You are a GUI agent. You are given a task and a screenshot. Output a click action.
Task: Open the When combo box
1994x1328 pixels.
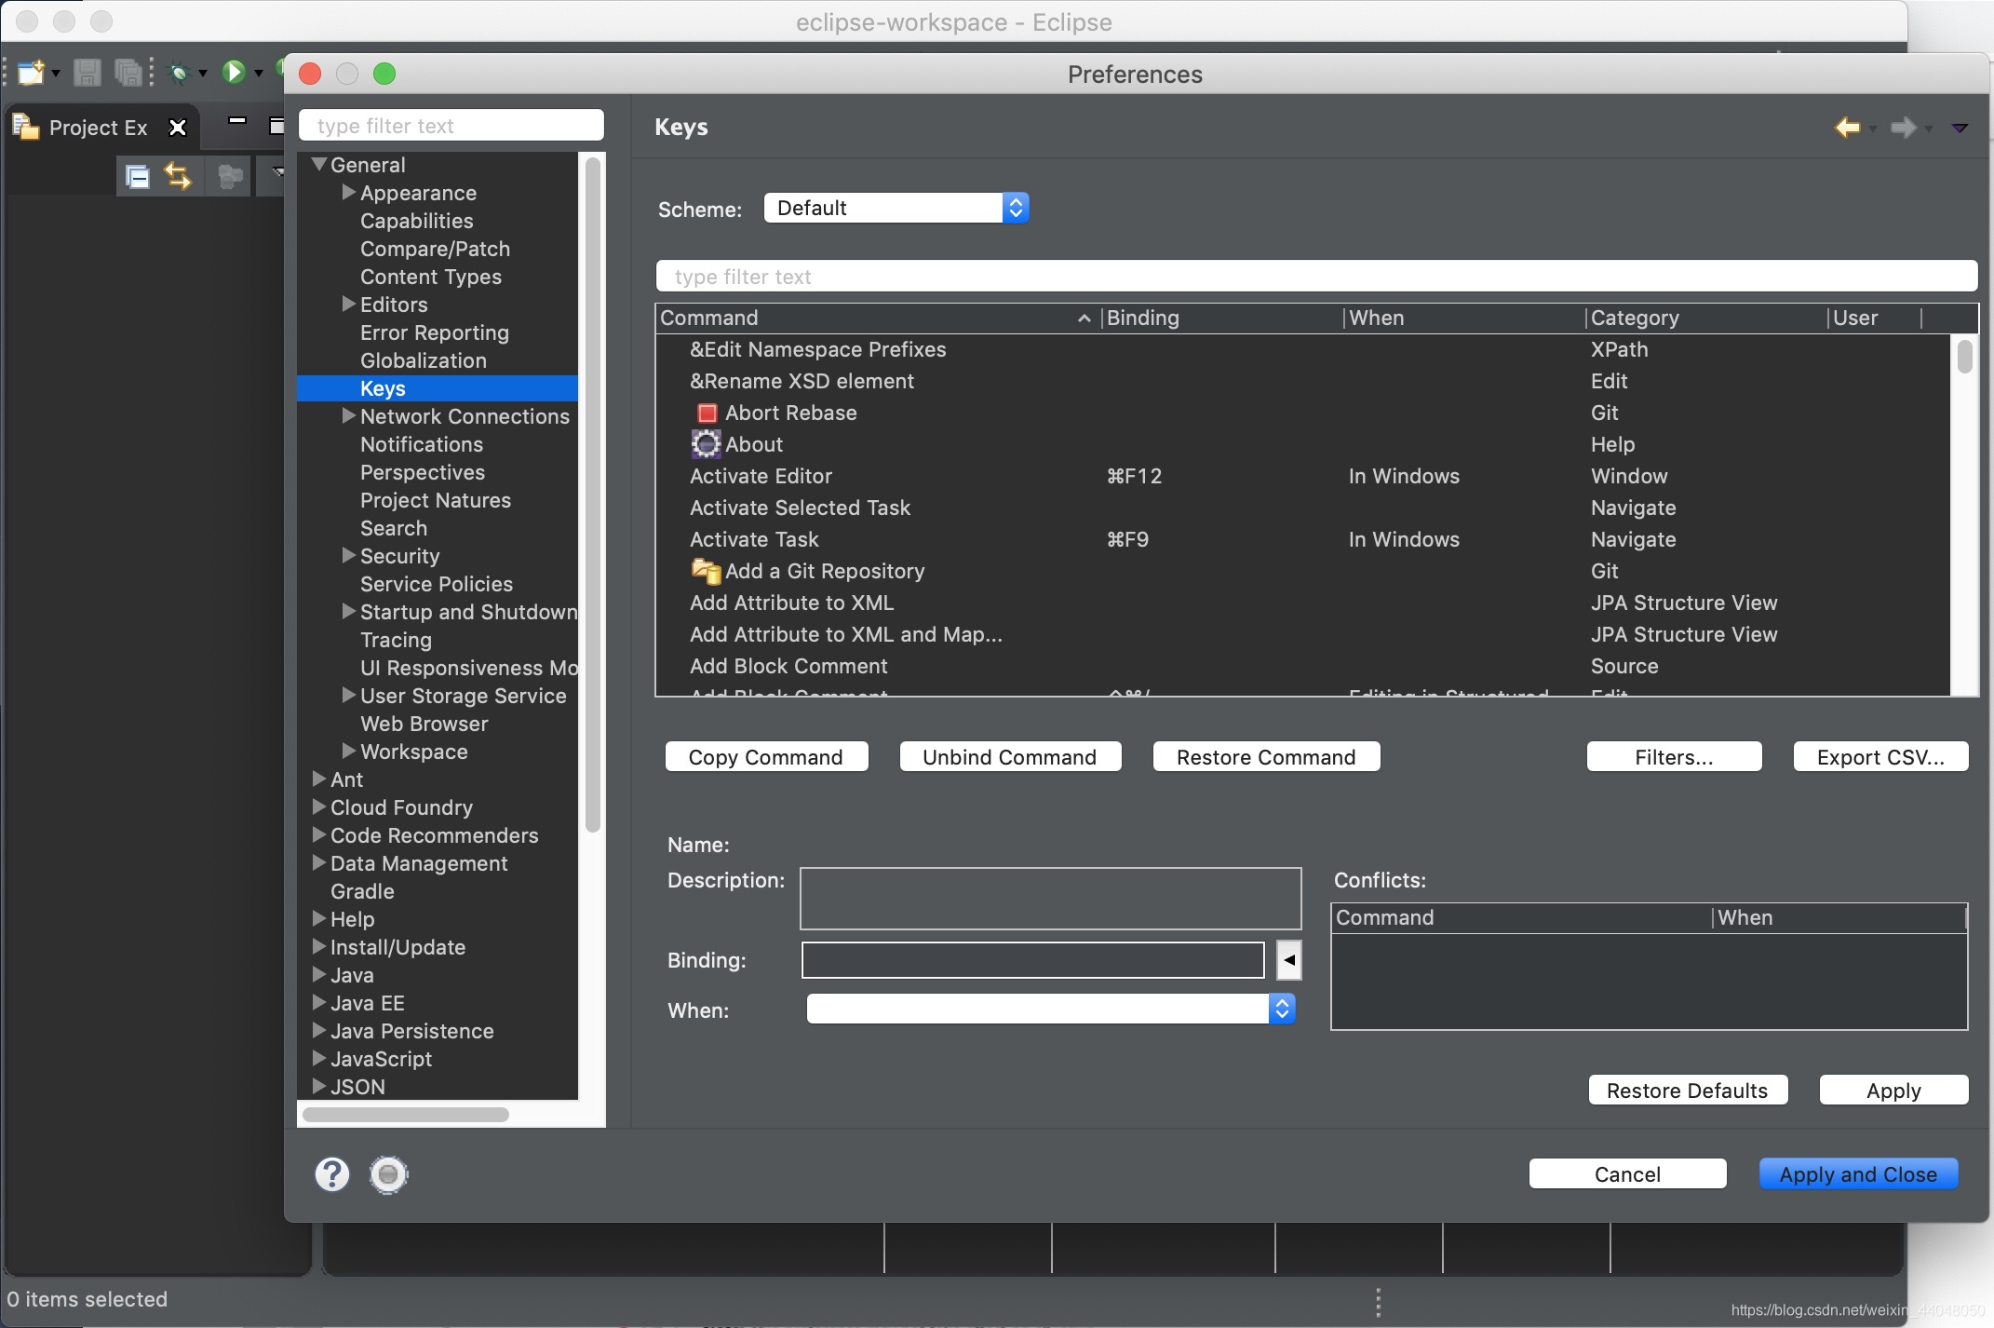(x=1051, y=1009)
